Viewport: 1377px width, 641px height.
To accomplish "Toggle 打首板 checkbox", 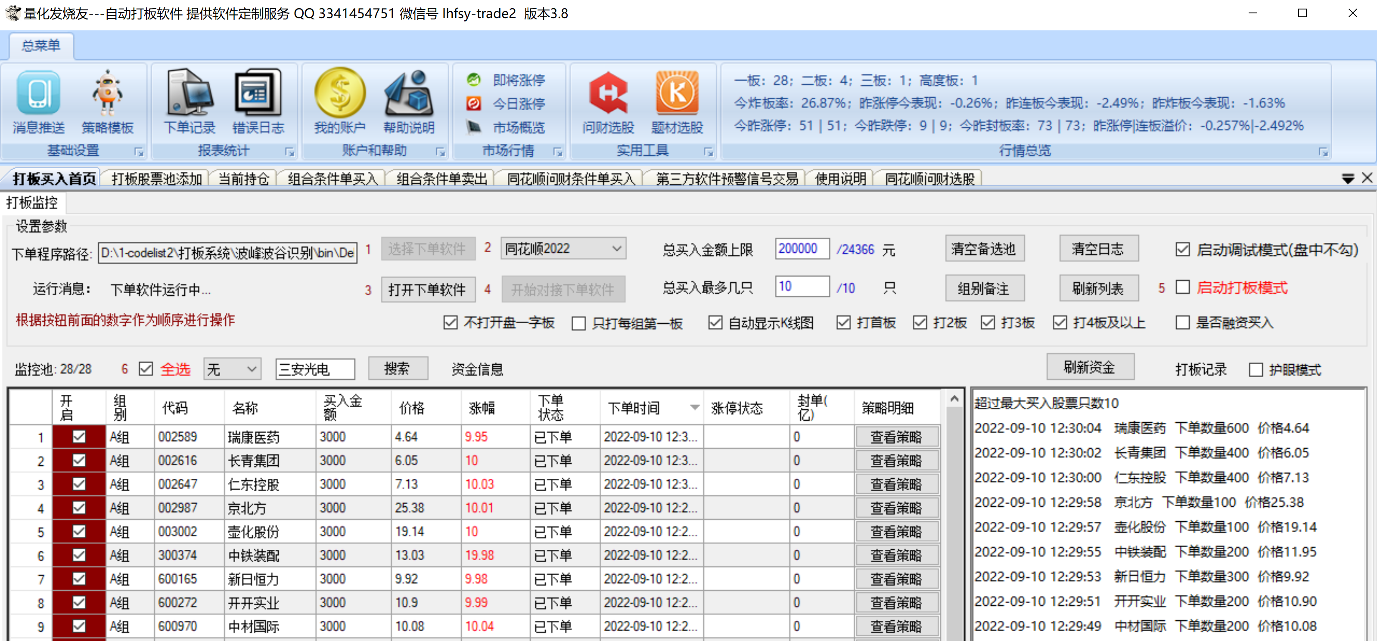I will pyautogui.click(x=843, y=322).
